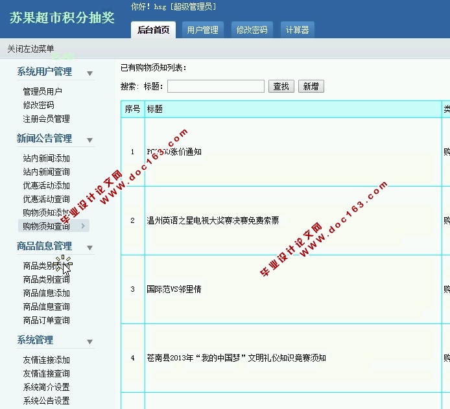Open 站内新闻查询 menu entry
The image size is (450, 409).
[x=47, y=172]
